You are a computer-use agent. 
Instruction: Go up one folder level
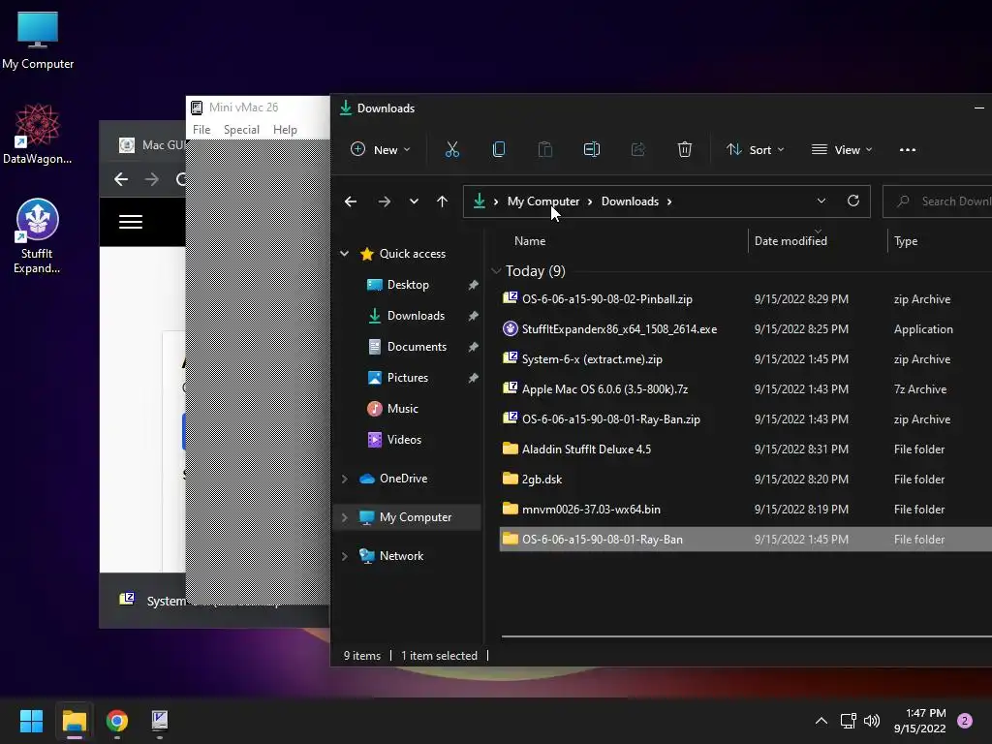[442, 201]
